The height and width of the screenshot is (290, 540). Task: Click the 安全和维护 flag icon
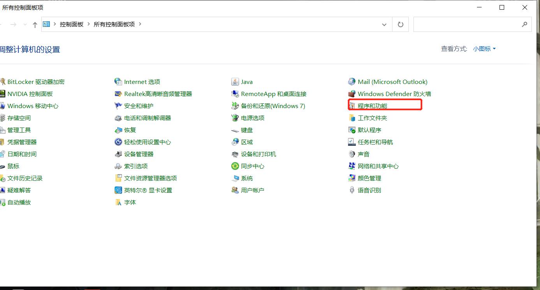(118, 106)
